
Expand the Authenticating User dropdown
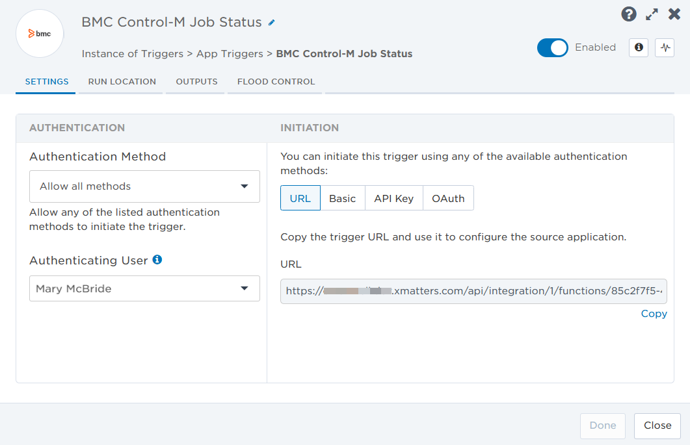coord(144,288)
